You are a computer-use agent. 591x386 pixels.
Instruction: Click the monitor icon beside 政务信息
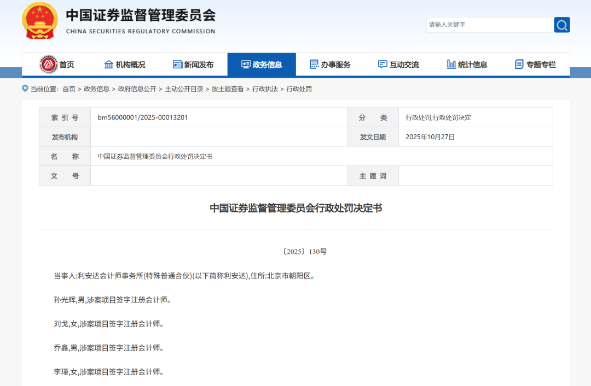point(246,64)
